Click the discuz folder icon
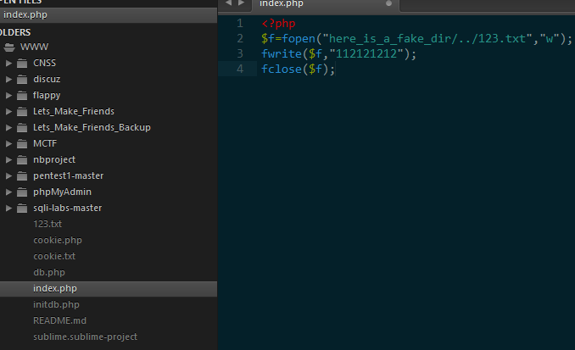575x350 pixels. pyautogui.click(x=22, y=79)
